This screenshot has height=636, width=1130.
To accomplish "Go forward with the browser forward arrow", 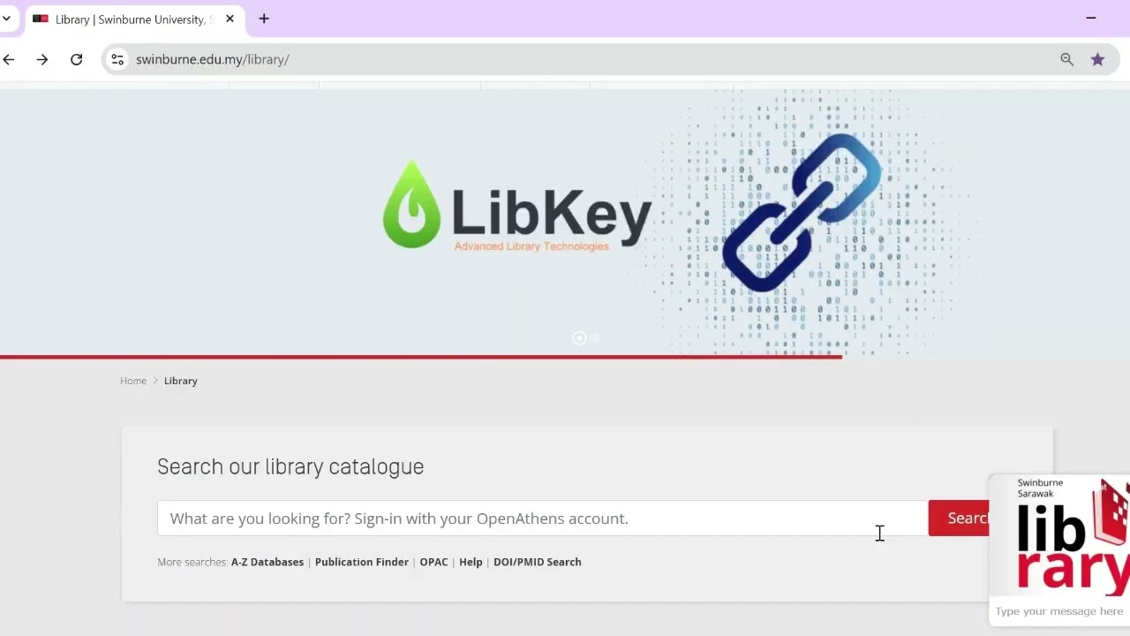I will click(x=41, y=59).
